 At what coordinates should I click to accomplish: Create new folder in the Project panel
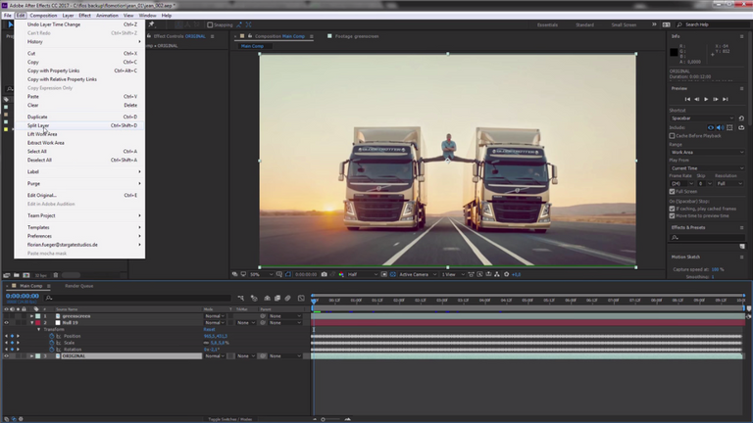pos(17,275)
